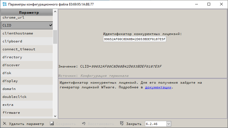Click the parameter list scrollbar thumb
The width and height of the screenshot is (228, 128).
(55, 37)
